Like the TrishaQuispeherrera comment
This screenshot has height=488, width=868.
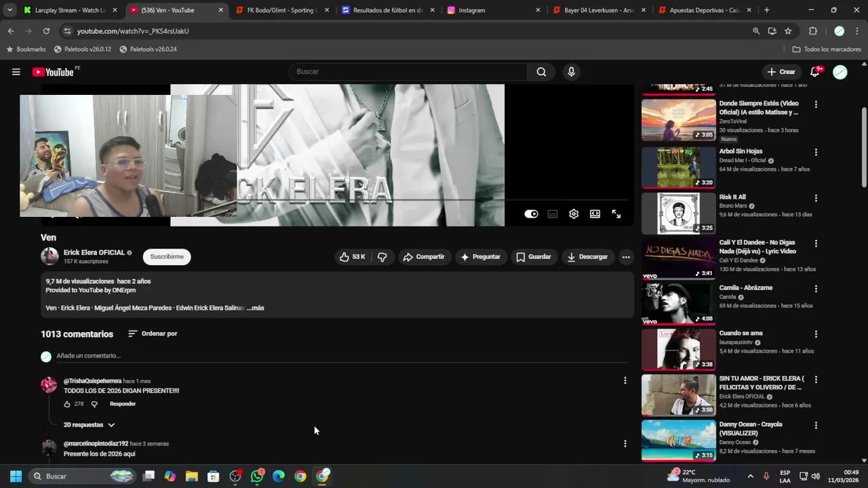[67, 404]
